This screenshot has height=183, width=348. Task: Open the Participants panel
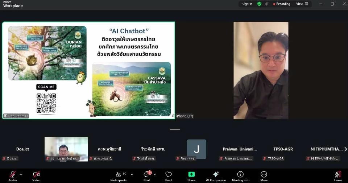[119, 175]
